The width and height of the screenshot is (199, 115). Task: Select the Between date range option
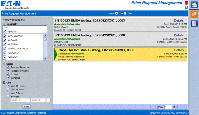tap(8, 96)
